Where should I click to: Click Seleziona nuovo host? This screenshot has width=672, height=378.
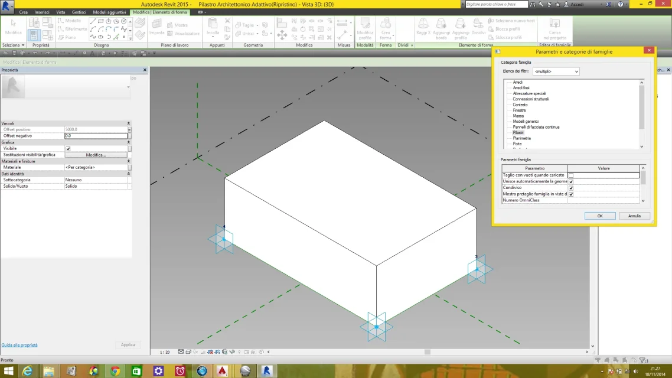point(511,21)
